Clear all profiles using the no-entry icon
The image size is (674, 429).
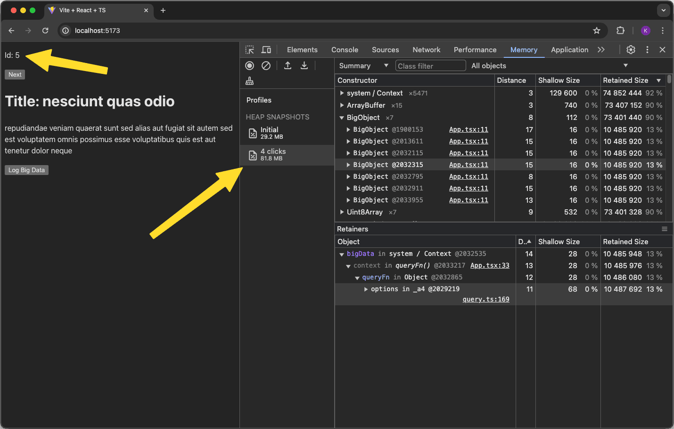pos(266,65)
